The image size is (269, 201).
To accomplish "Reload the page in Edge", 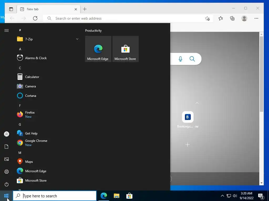I will [35, 18].
